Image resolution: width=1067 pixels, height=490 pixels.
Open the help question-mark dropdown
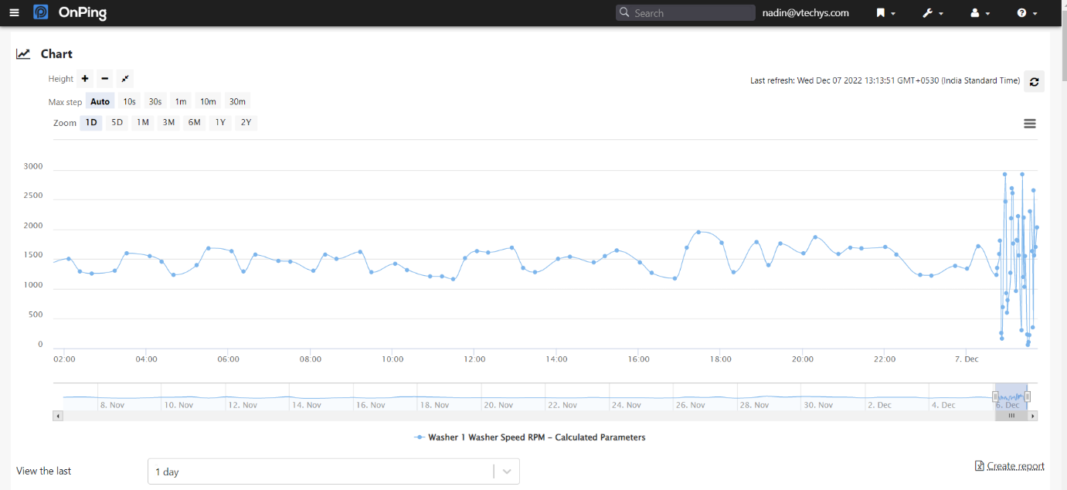[x=1027, y=13]
